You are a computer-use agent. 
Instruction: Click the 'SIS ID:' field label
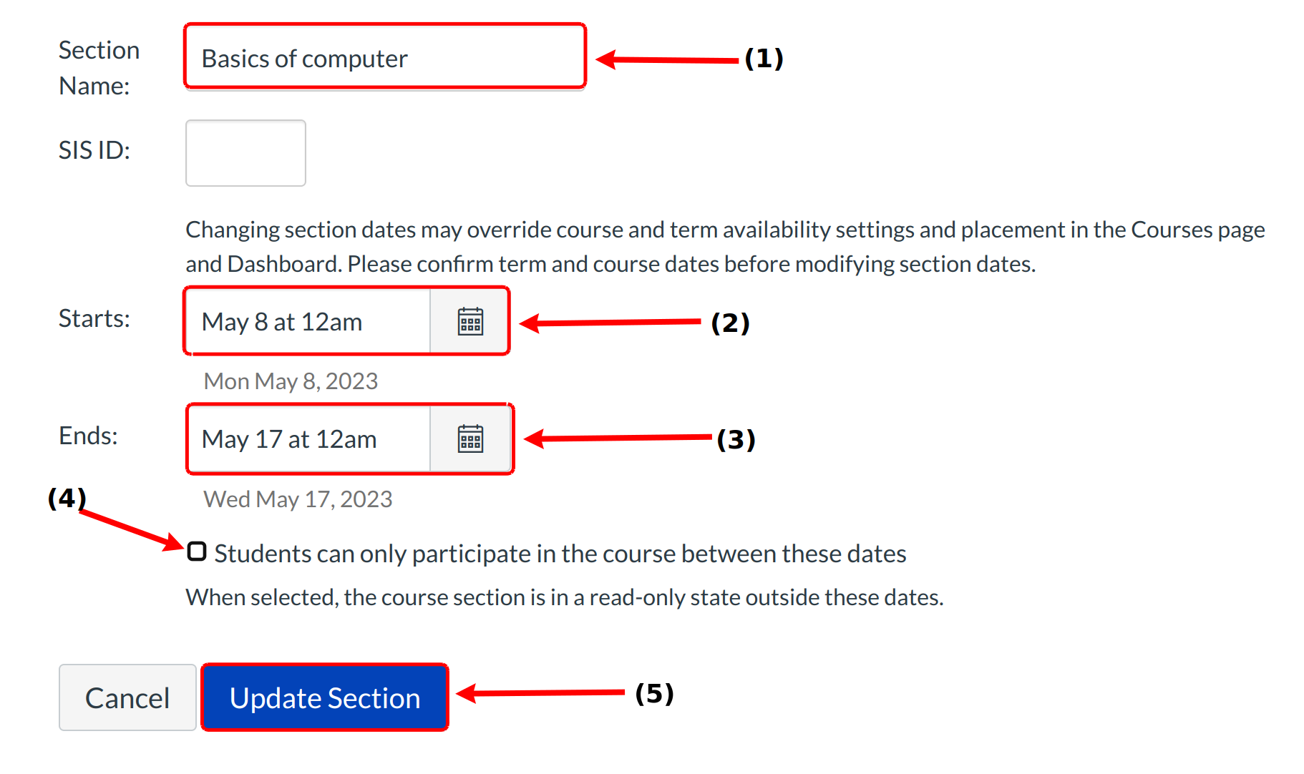pos(94,150)
